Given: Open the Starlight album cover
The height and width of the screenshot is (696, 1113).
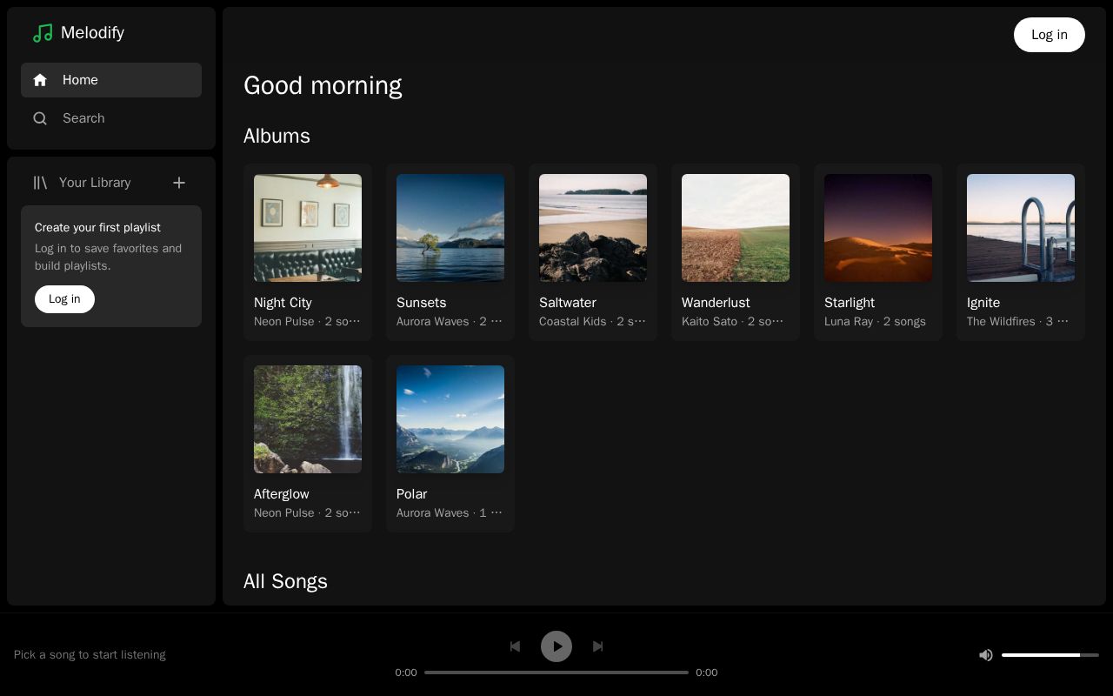Looking at the screenshot, I should click(878, 228).
